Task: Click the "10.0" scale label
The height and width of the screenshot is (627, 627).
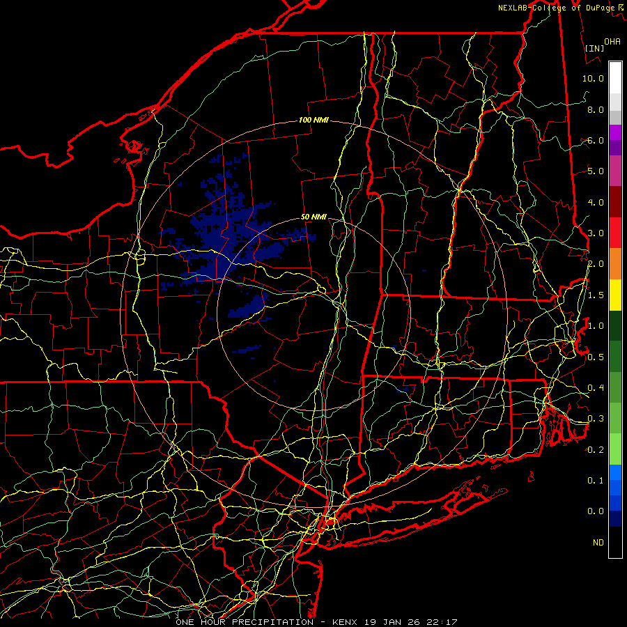Action: (593, 78)
